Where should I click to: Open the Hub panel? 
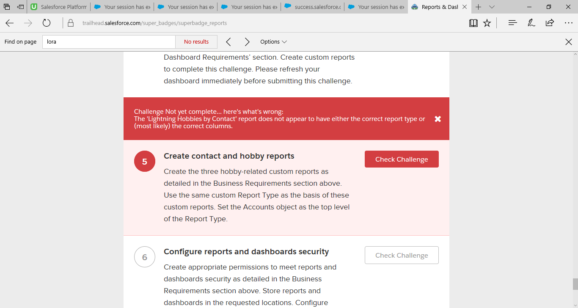[x=513, y=23]
